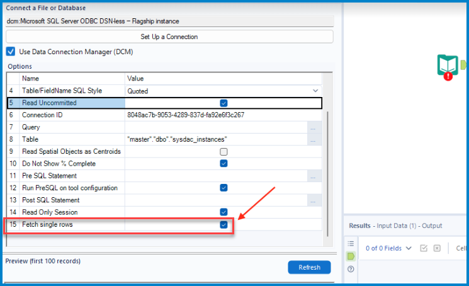Open the Results messages list icon

click(x=351, y=244)
